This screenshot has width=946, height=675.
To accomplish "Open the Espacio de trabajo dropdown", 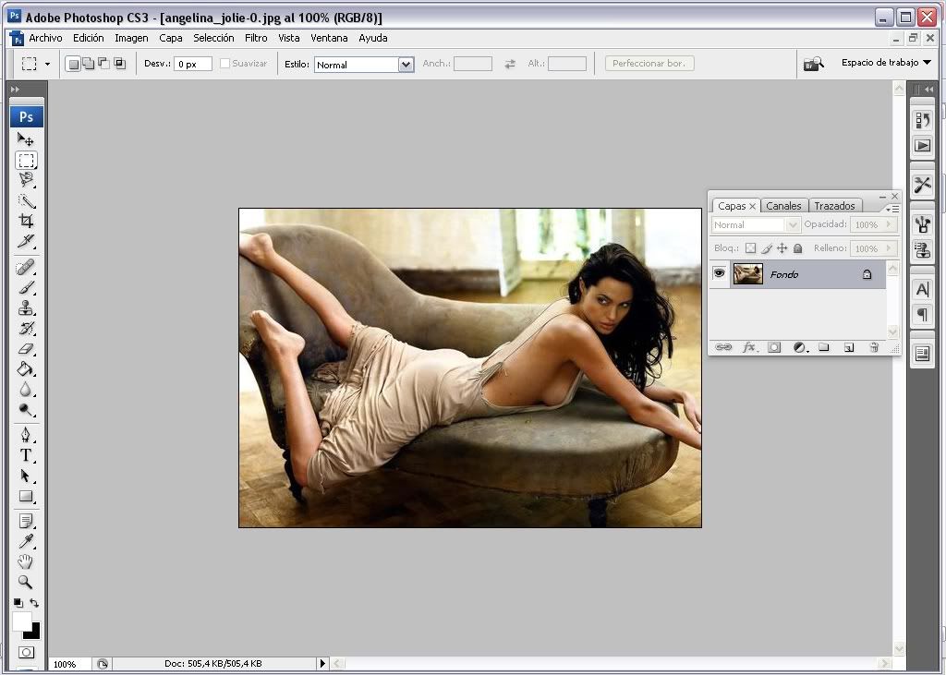I will pyautogui.click(x=886, y=62).
